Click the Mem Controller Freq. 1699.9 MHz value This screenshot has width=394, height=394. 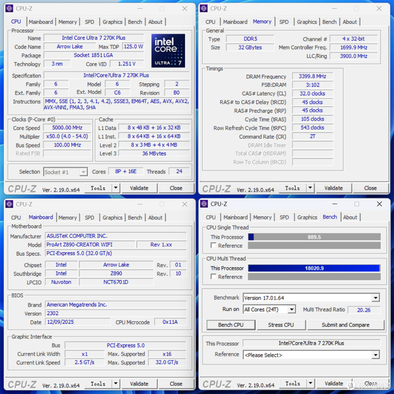click(354, 47)
